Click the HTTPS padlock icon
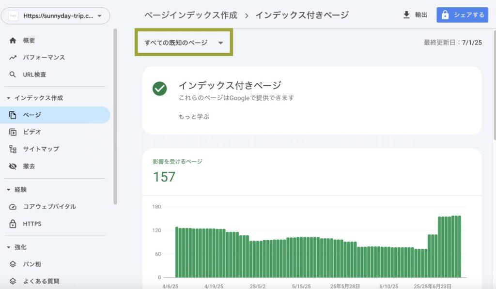Image resolution: width=496 pixels, height=289 pixels. point(13,224)
